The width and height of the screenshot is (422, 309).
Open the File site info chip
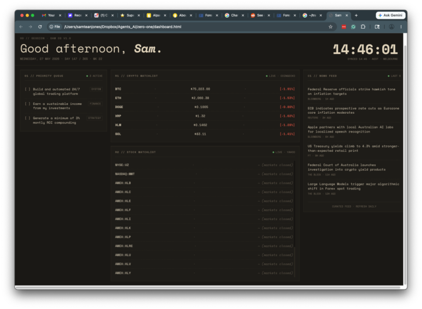pos(55,26)
